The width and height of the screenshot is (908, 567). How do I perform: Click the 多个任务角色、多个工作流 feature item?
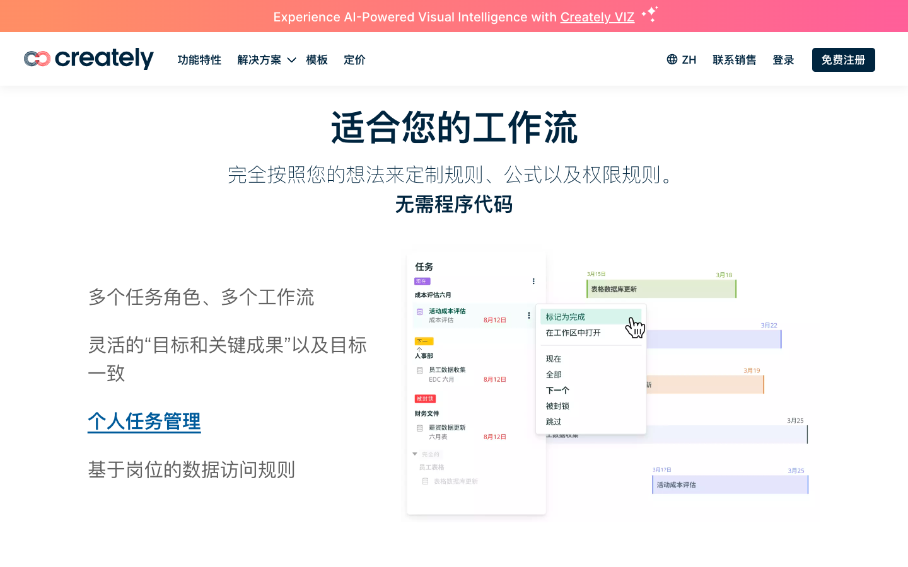[x=201, y=297]
